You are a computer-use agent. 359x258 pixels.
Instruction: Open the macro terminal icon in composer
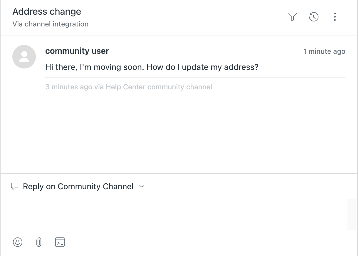60,242
